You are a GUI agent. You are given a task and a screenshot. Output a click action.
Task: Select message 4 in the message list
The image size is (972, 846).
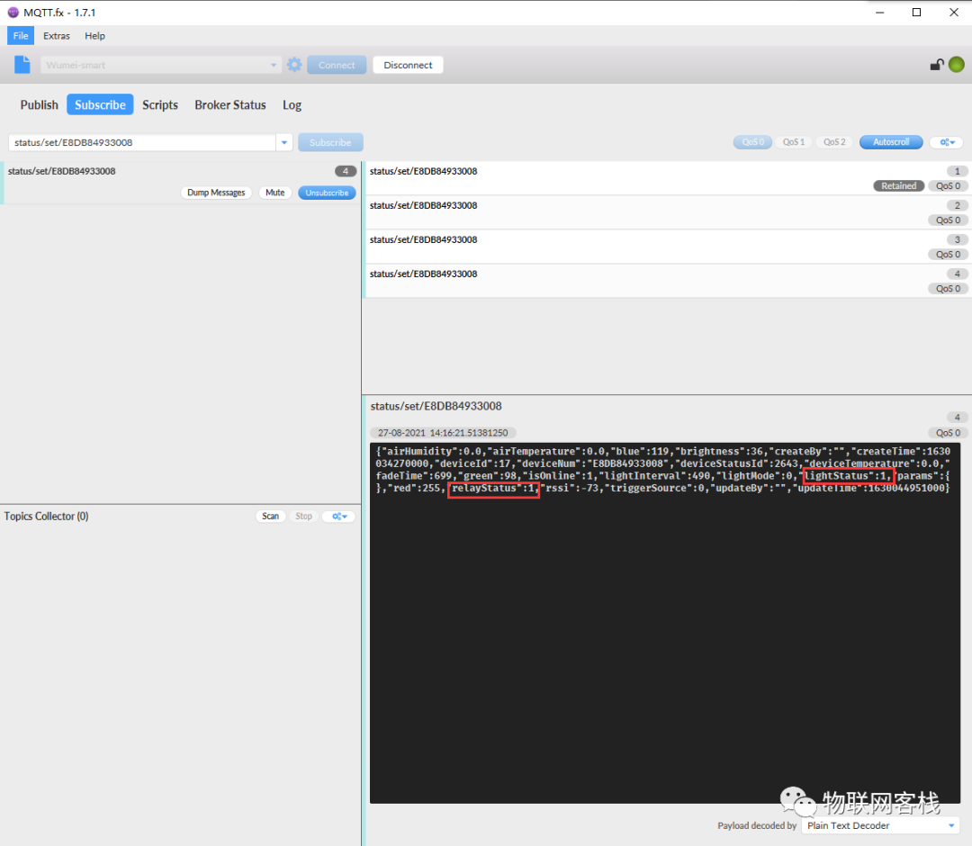tap(666, 281)
